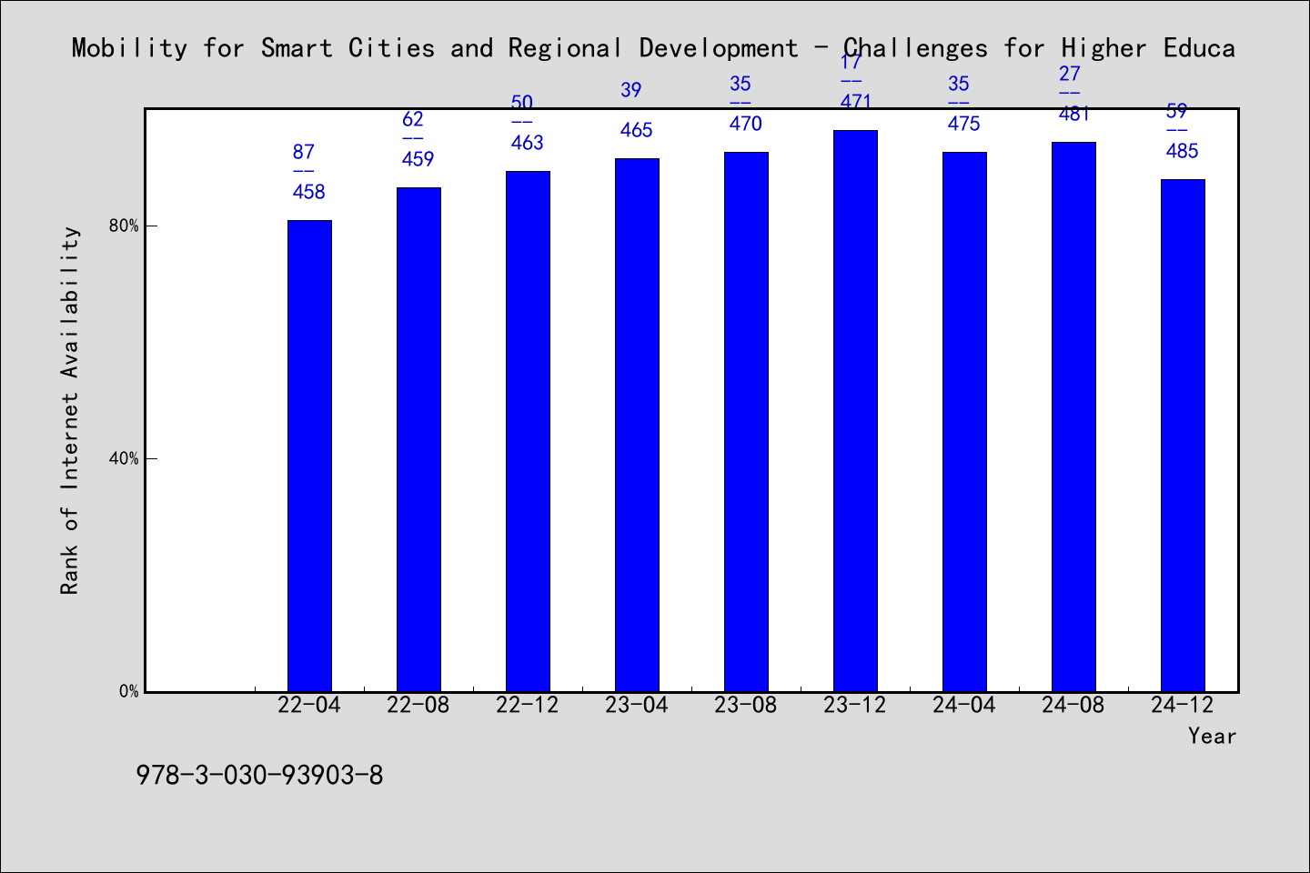The image size is (1310, 873).
Task: Click the value 470 data label
Action: point(746,124)
